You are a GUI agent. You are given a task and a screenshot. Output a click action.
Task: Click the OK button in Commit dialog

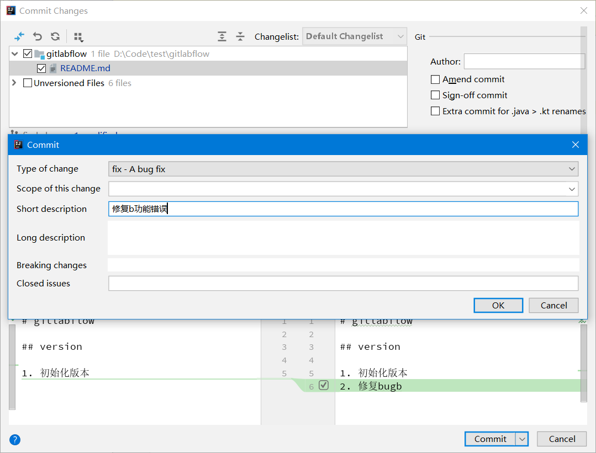pyautogui.click(x=498, y=306)
